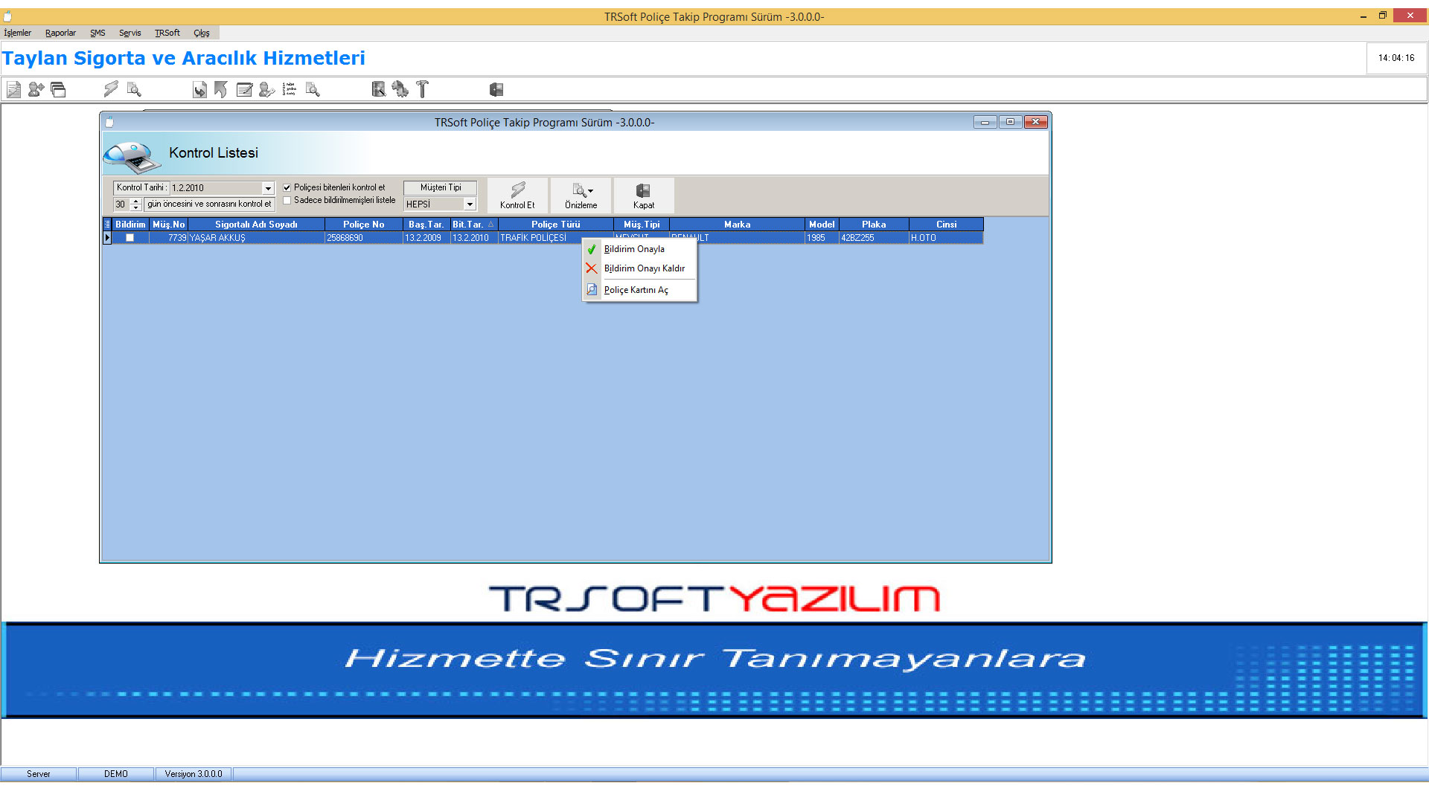Screen dimensions: 1429x803
Task: Open the Servis menu
Action: (x=130, y=33)
